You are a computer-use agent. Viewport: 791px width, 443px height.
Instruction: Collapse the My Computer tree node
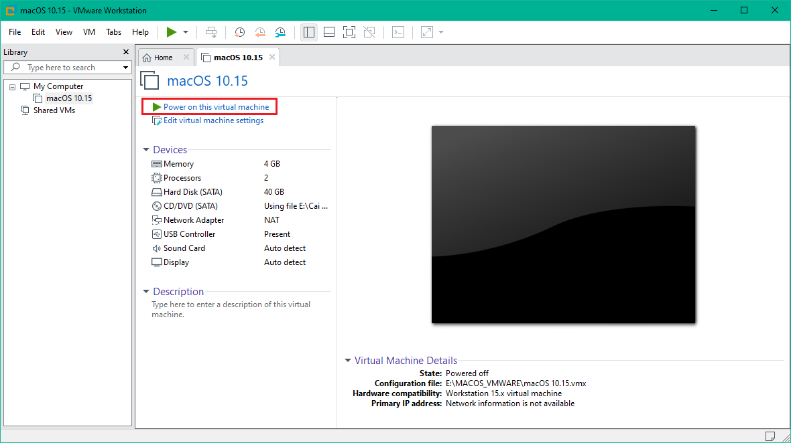[x=13, y=87]
